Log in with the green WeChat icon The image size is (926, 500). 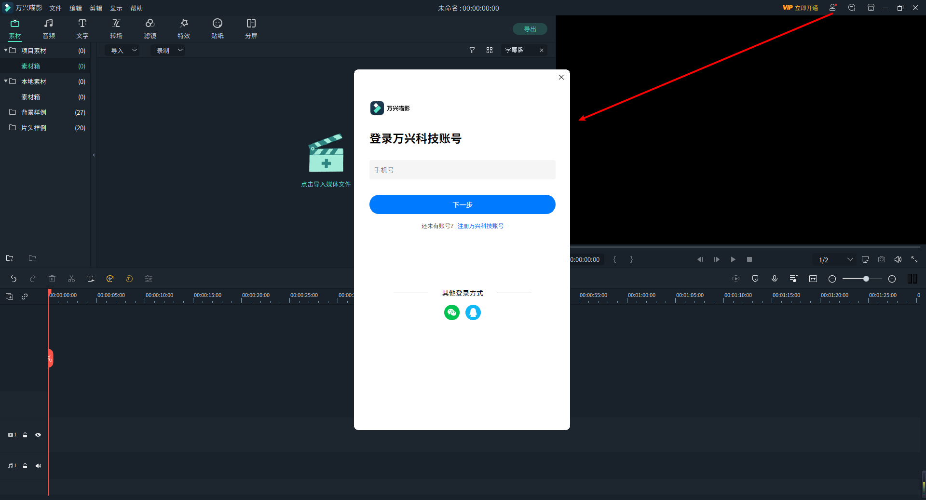452,312
